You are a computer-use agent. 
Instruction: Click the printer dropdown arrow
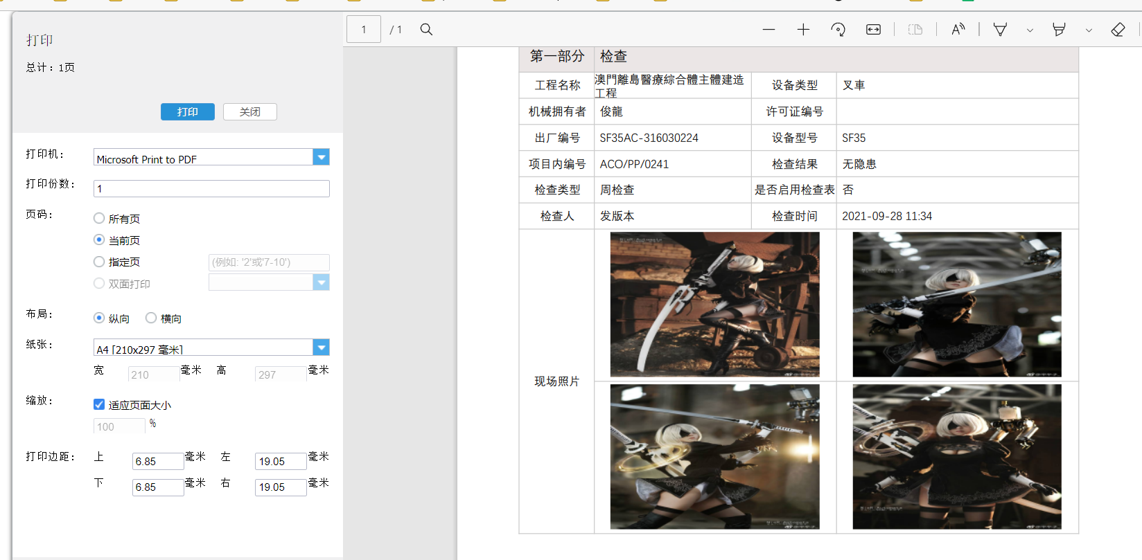322,157
